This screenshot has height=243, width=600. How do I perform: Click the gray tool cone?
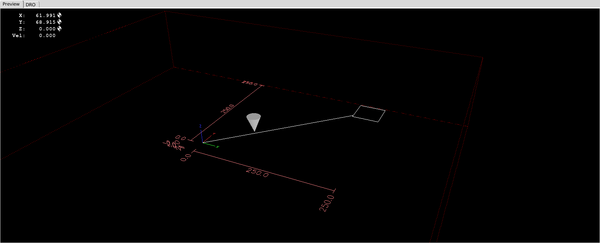click(253, 121)
